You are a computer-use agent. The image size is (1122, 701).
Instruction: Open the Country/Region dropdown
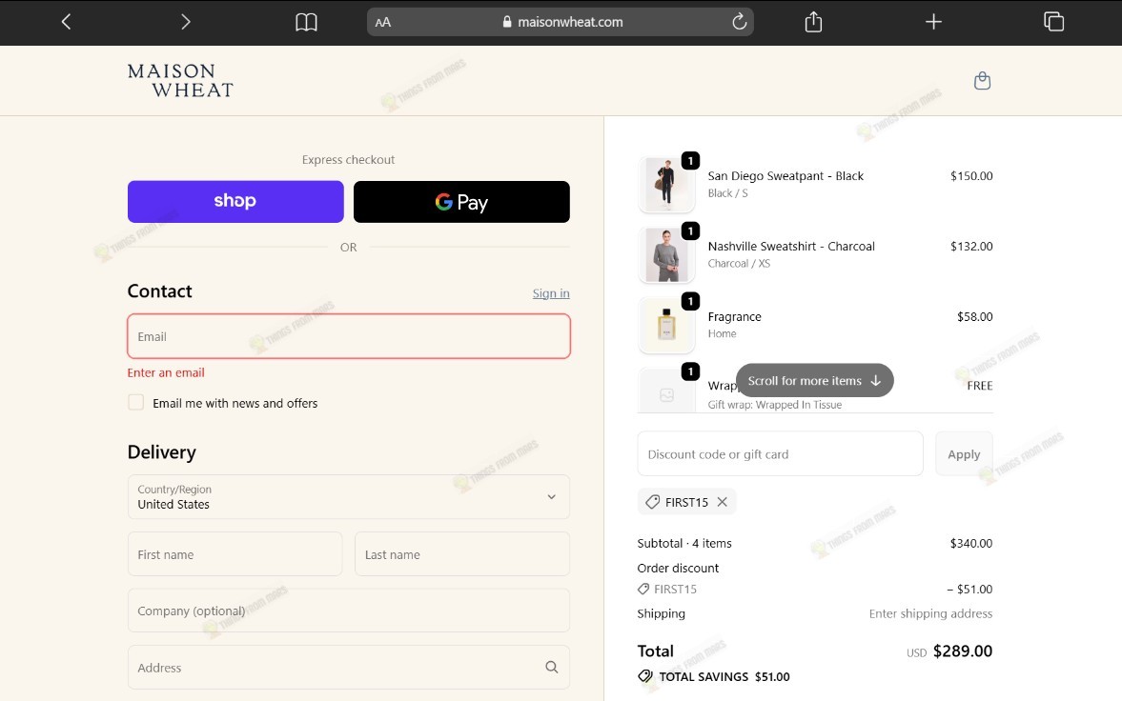click(349, 497)
